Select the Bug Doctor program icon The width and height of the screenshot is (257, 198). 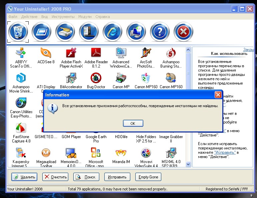(96, 78)
